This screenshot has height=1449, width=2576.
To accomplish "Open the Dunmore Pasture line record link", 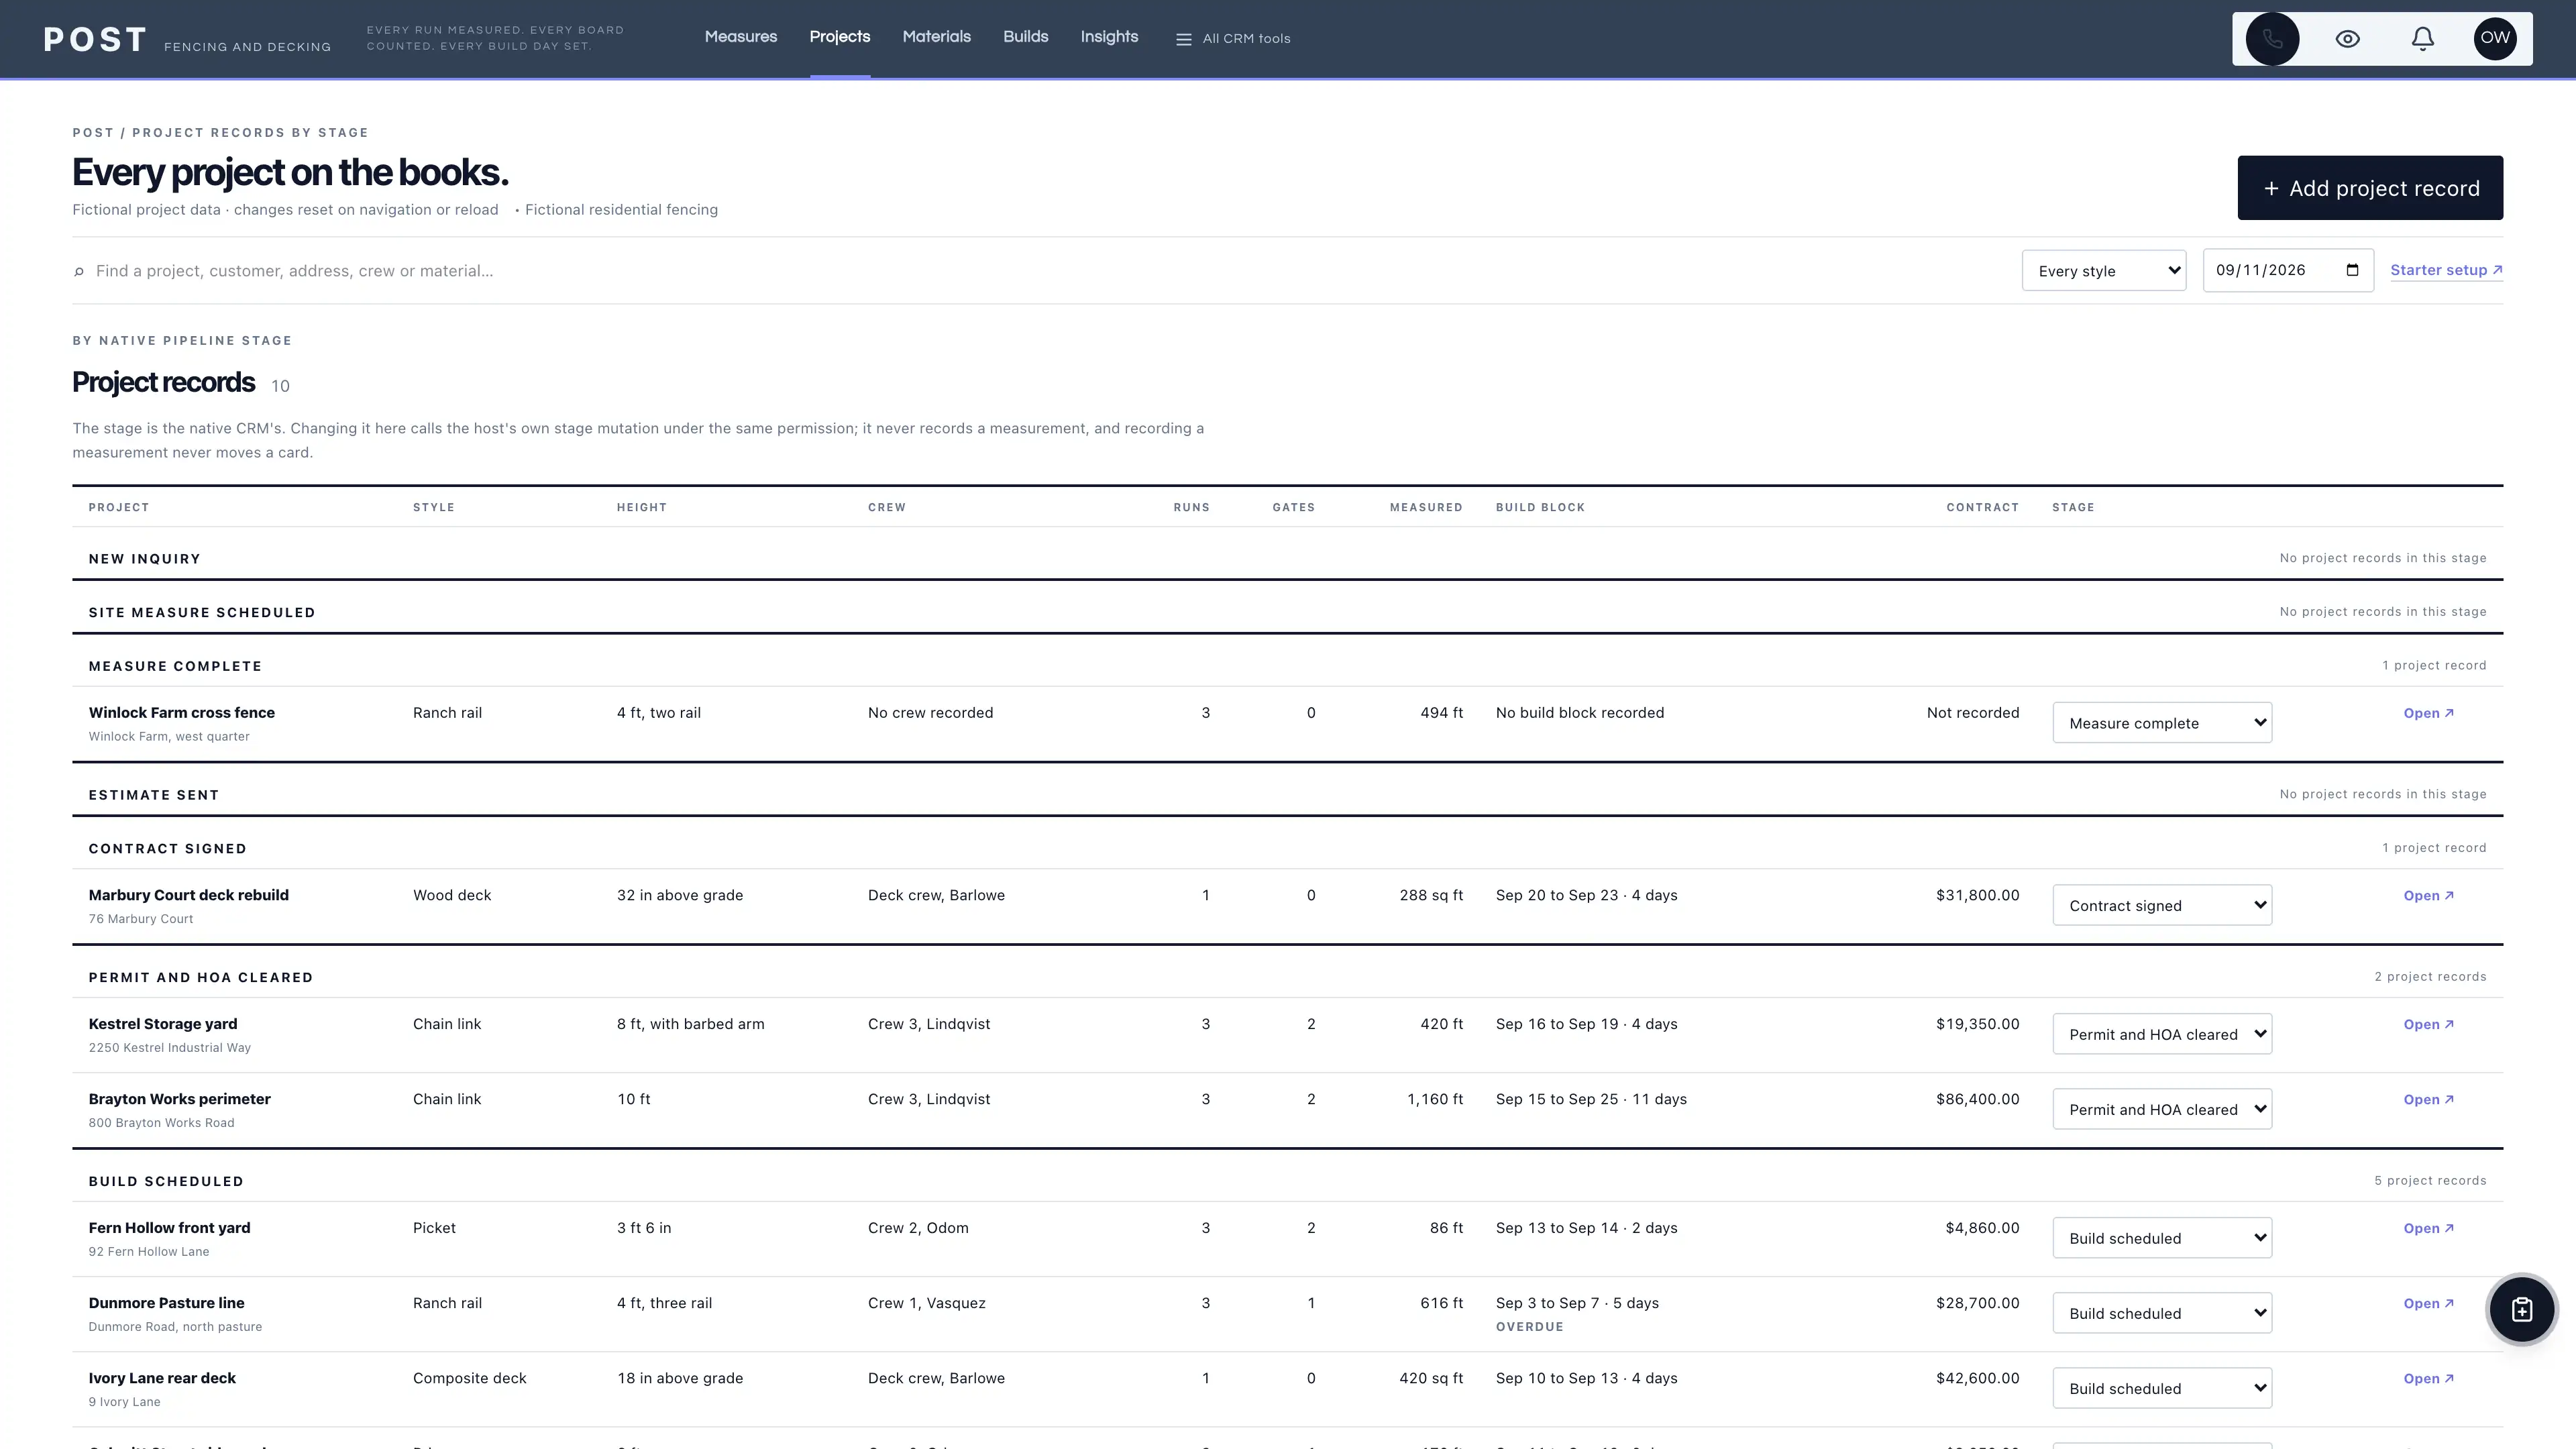I will tap(2428, 1303).
